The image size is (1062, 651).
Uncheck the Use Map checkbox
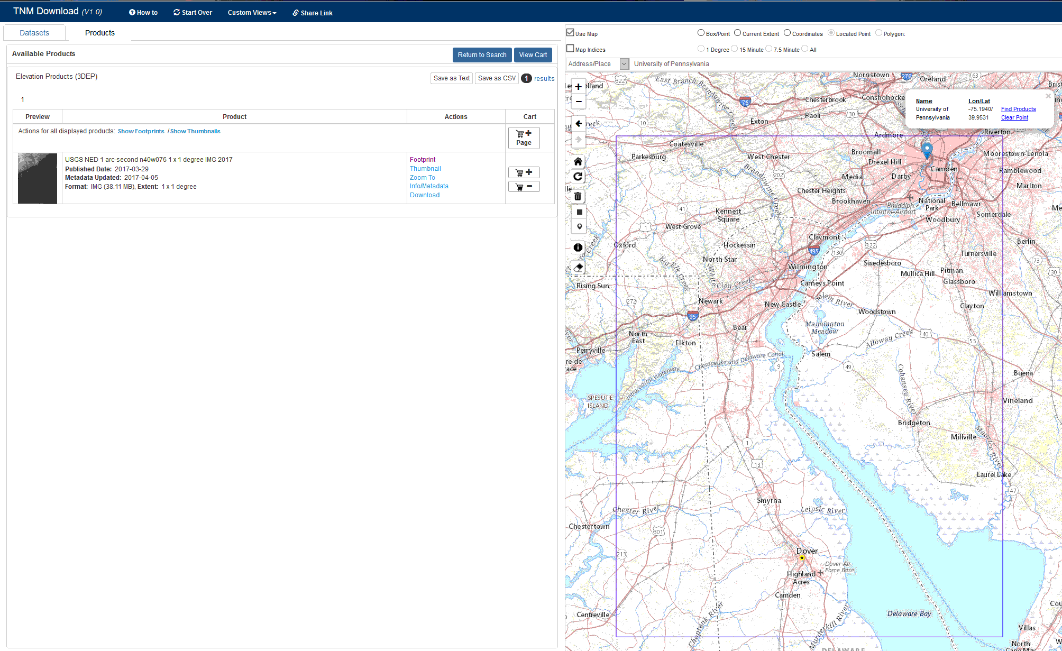pos(570,33)
